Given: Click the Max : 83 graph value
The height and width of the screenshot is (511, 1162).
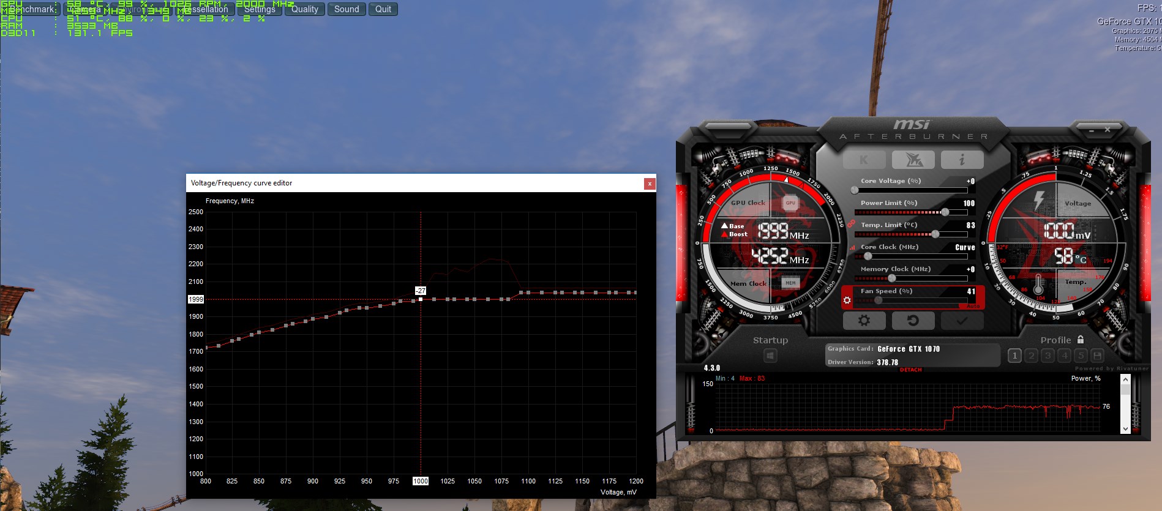Looking at the screenshot, I should [x=752, y=378].
